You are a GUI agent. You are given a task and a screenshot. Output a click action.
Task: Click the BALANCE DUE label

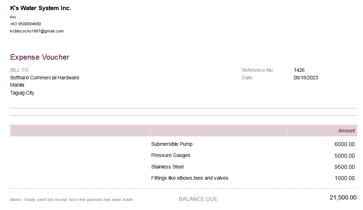pos(198,199)
